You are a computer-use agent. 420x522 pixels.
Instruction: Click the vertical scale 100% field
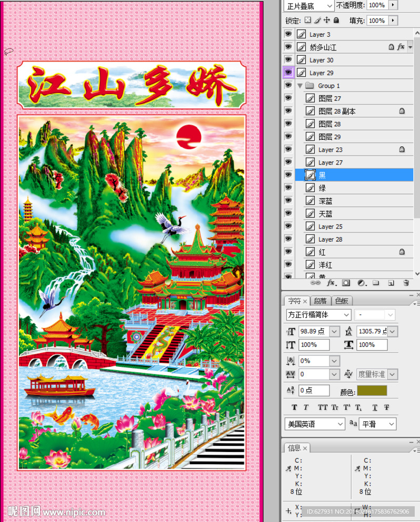pyautogui.click(x=314, y=345)
